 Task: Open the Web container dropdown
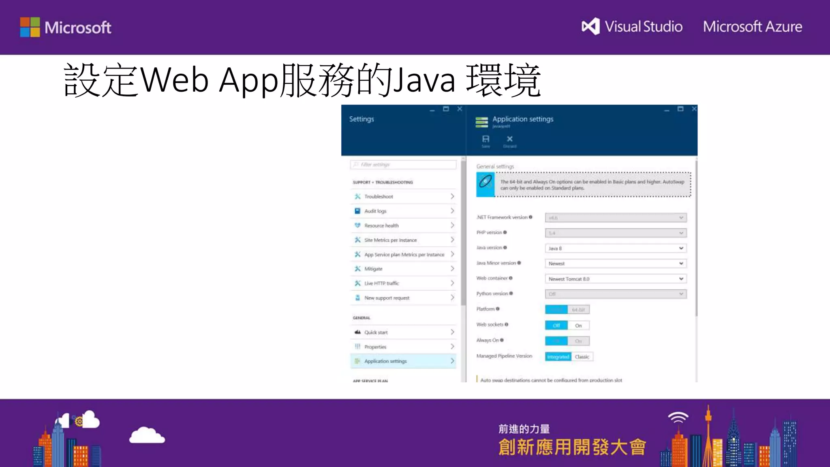616,279
